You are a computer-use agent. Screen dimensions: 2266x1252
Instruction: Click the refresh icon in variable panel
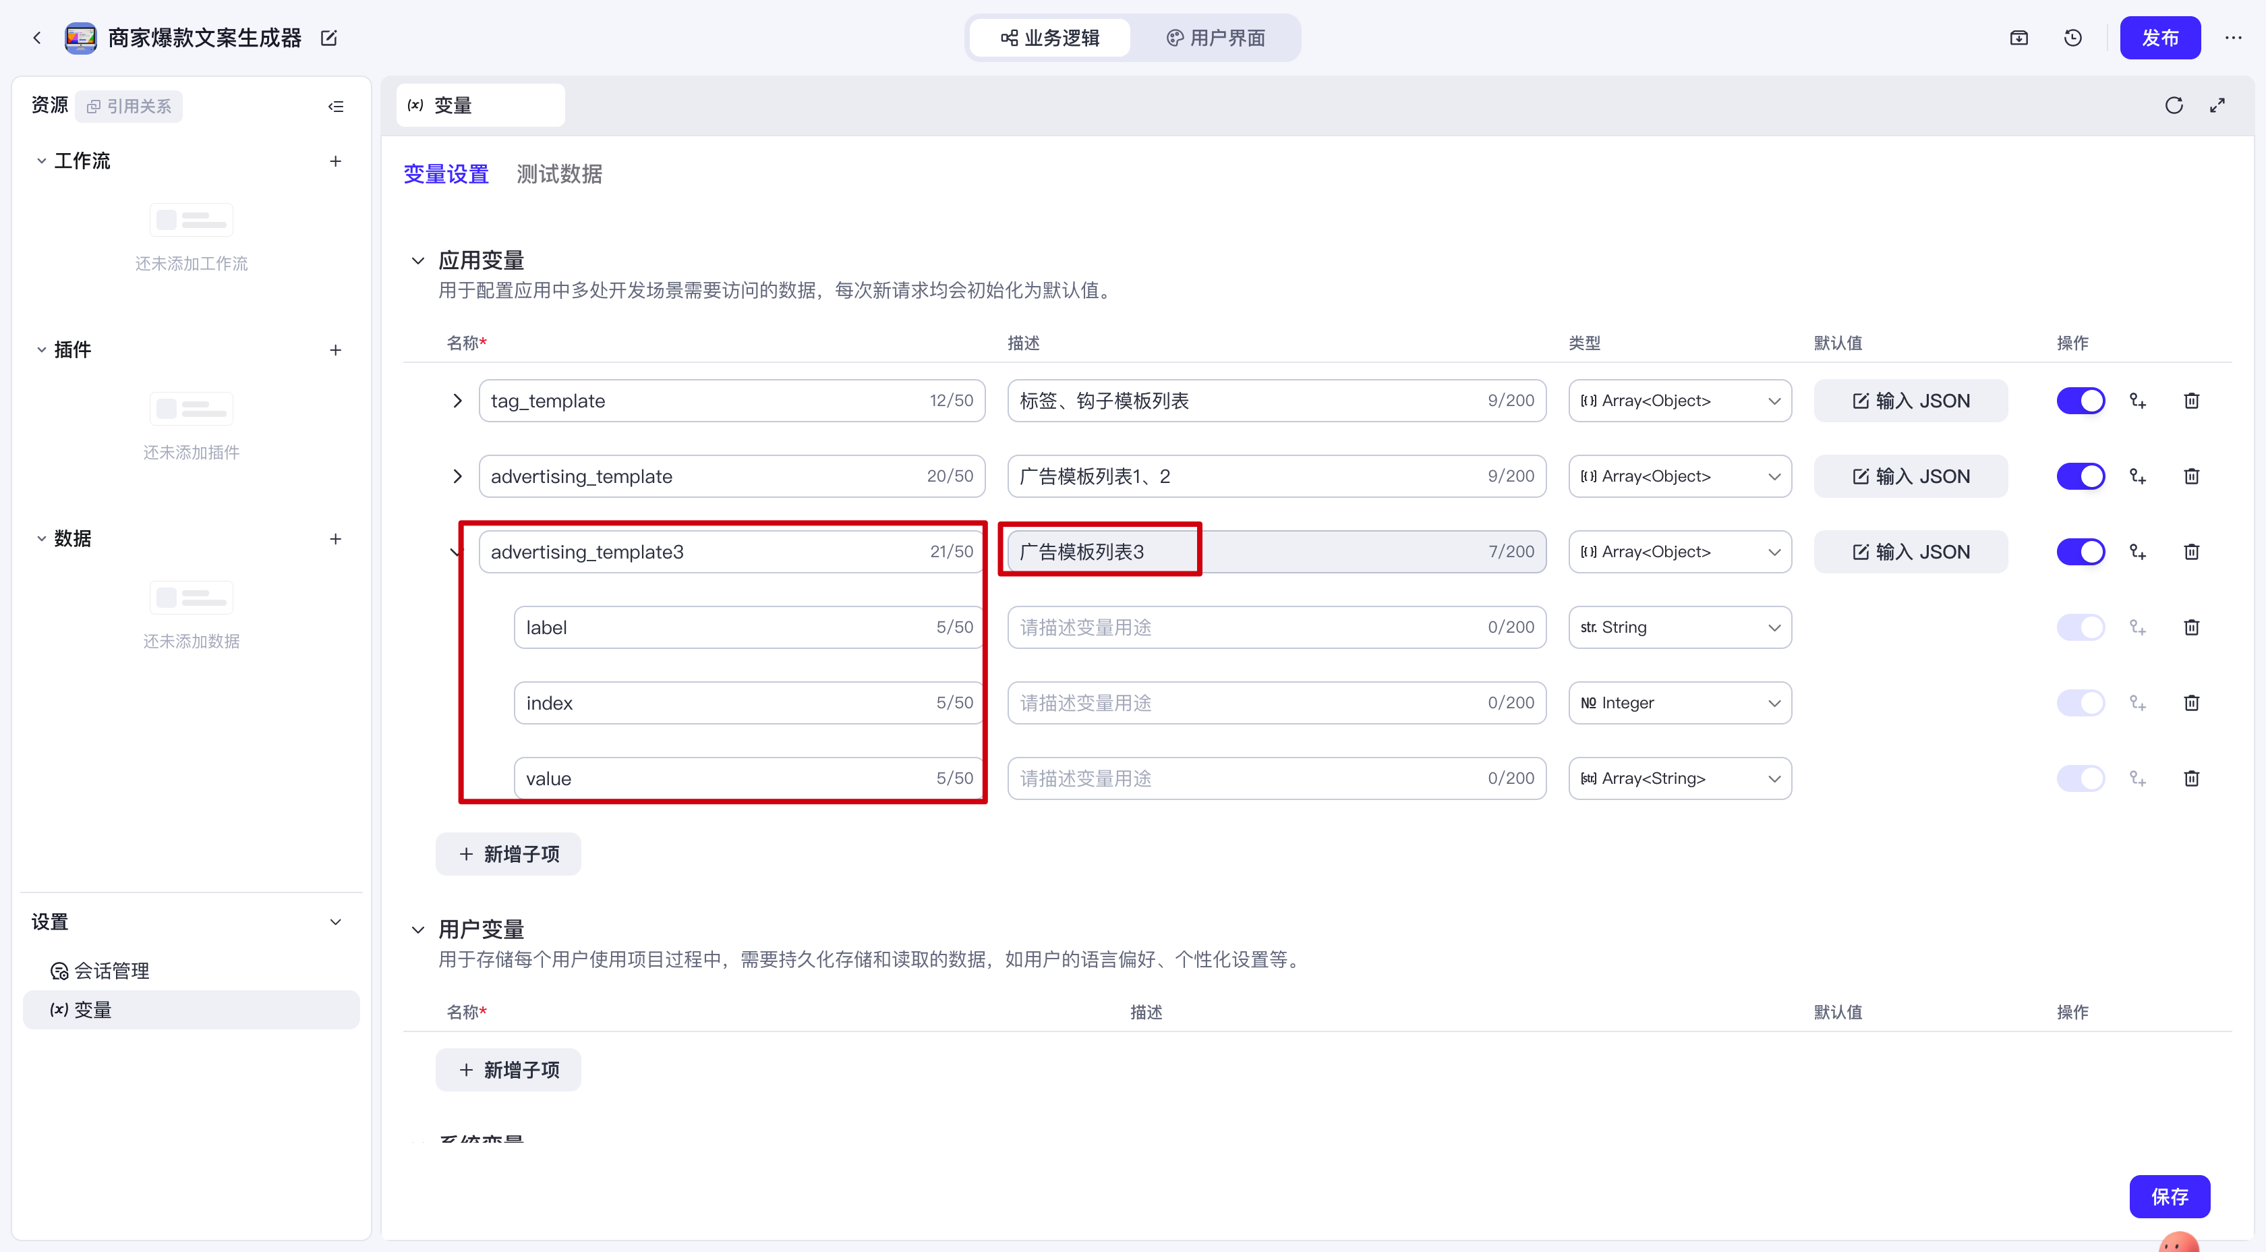tap(2174, 106)
